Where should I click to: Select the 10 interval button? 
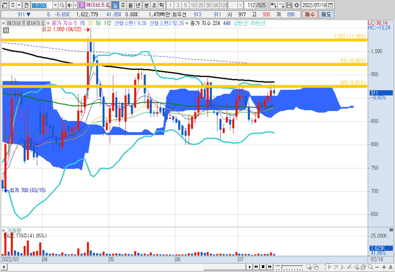[x=193, y=5]
